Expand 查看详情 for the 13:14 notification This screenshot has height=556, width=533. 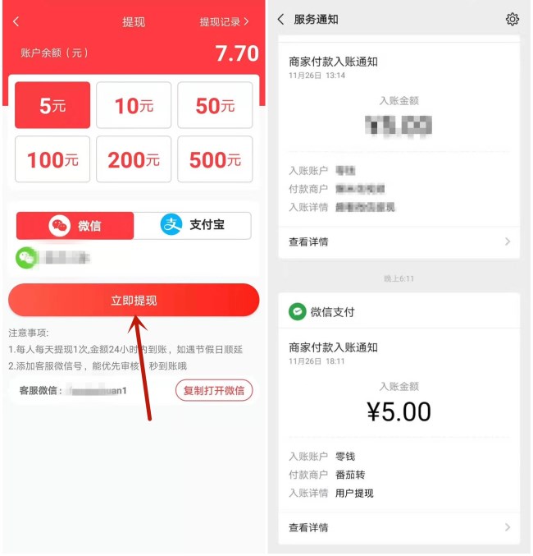(x=399, y=241)
